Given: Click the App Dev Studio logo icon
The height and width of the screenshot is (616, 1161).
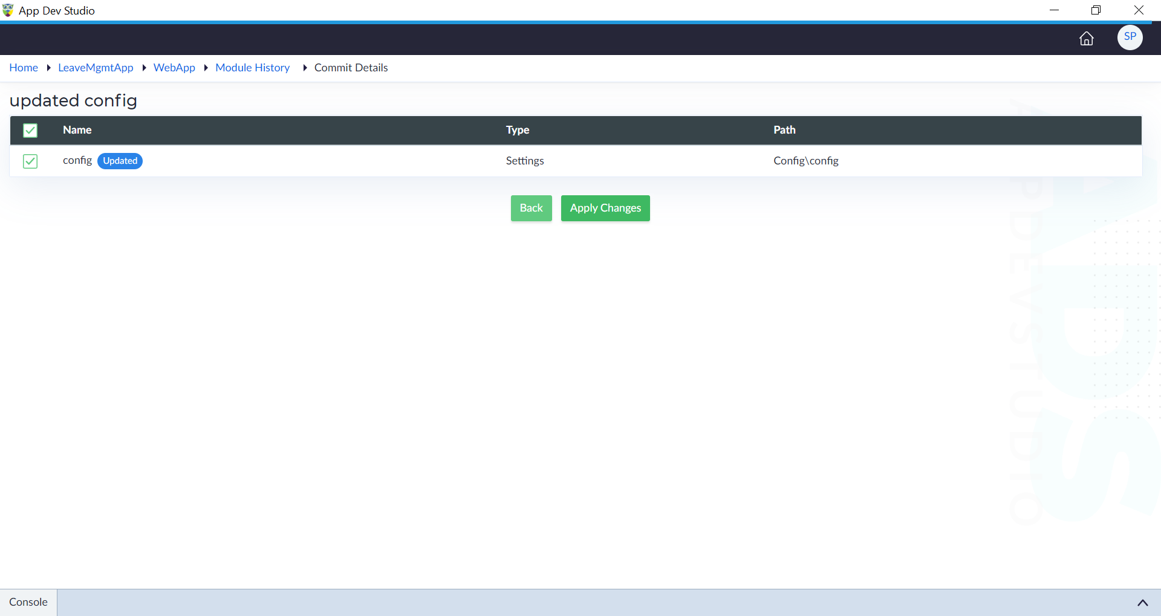Looking at the screenshot, I should pos(8,10).
